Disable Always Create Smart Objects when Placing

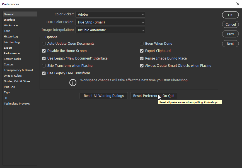(142, 66)
